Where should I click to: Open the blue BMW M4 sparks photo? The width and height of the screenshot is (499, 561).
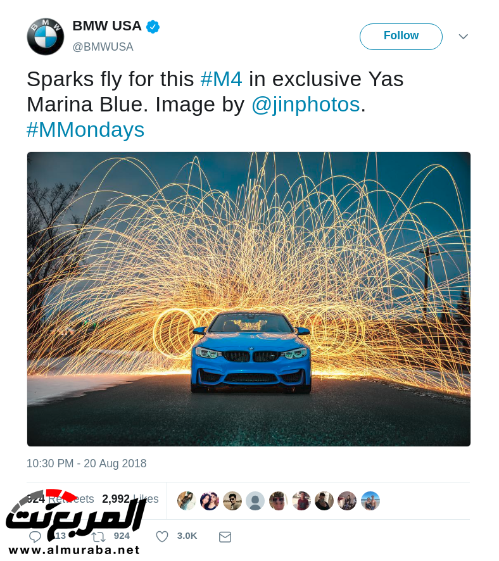[x=249, y=299]
